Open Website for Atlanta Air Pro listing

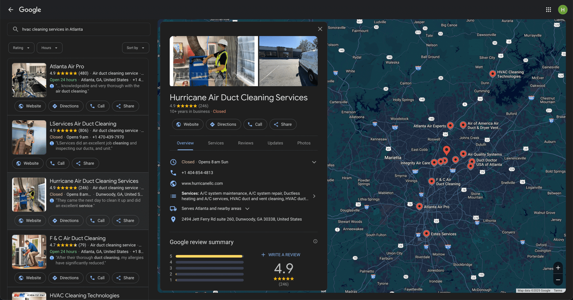[x=30, y=106]
